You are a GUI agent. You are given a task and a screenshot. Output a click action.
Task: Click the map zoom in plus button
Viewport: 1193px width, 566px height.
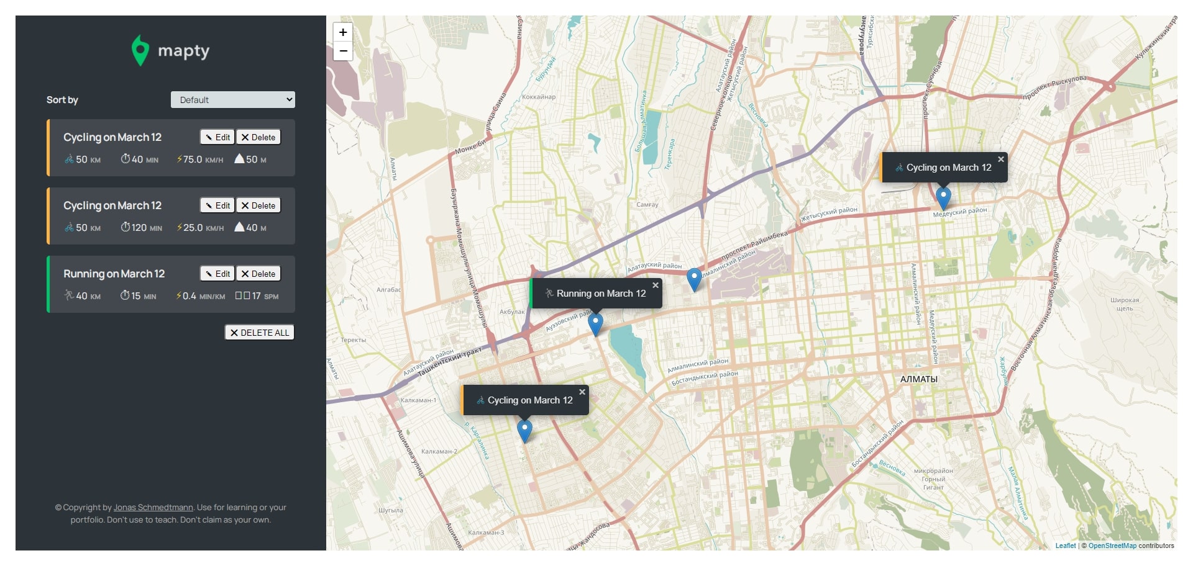[343, 32]
